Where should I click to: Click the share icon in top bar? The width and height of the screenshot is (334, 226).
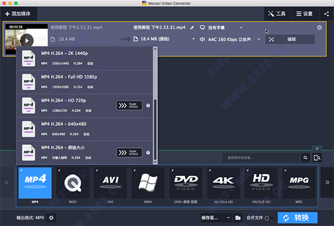(326, 14)
